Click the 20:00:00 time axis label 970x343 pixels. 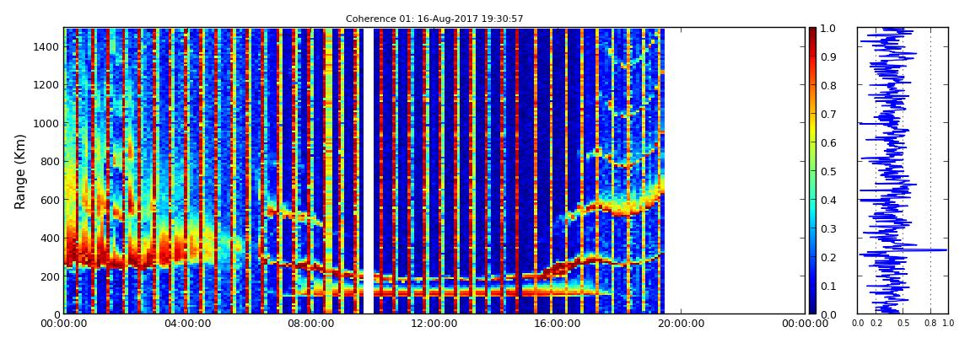pyautogui.click(x=681, y=324)
